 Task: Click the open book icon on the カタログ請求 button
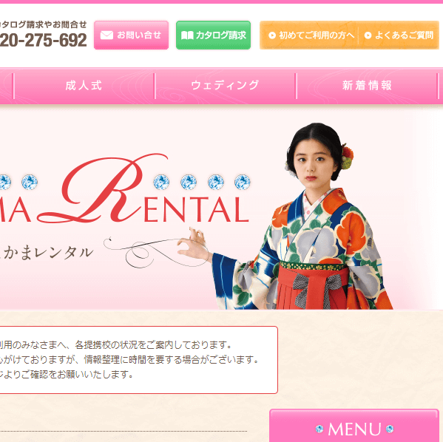[x=187, y=35]
